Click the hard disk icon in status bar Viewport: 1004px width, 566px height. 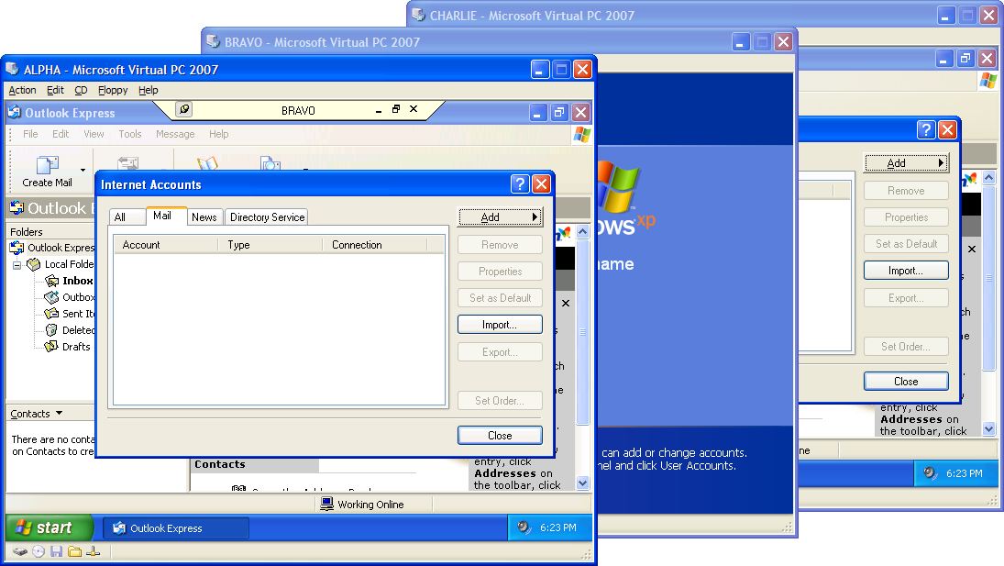[20, 551]
